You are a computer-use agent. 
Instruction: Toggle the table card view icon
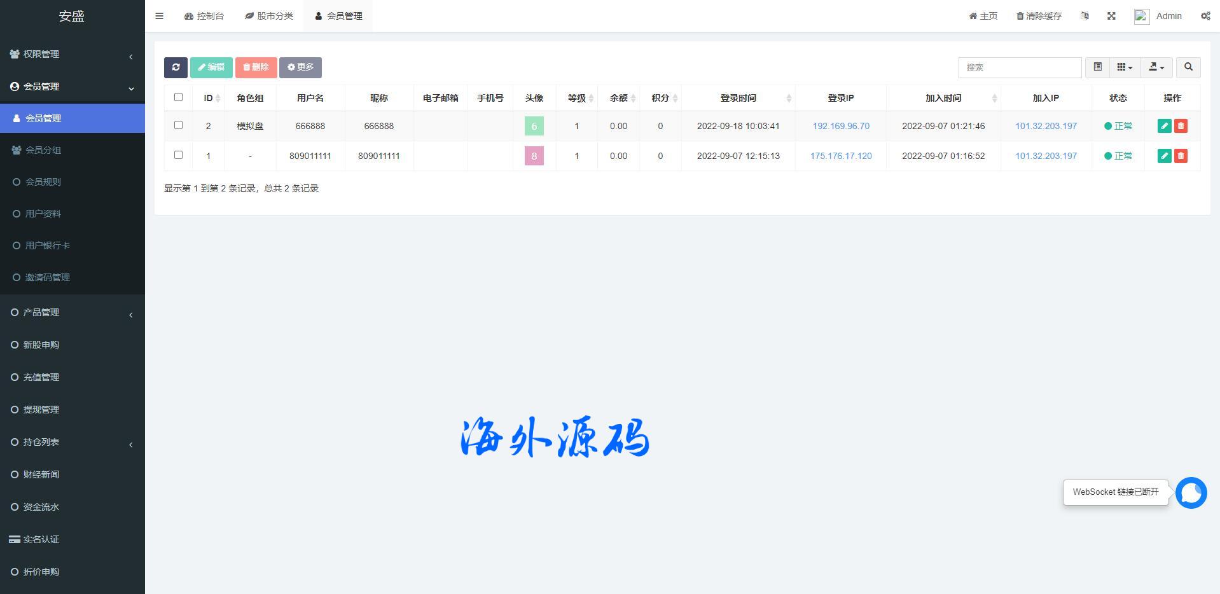tap(1097, 67)
